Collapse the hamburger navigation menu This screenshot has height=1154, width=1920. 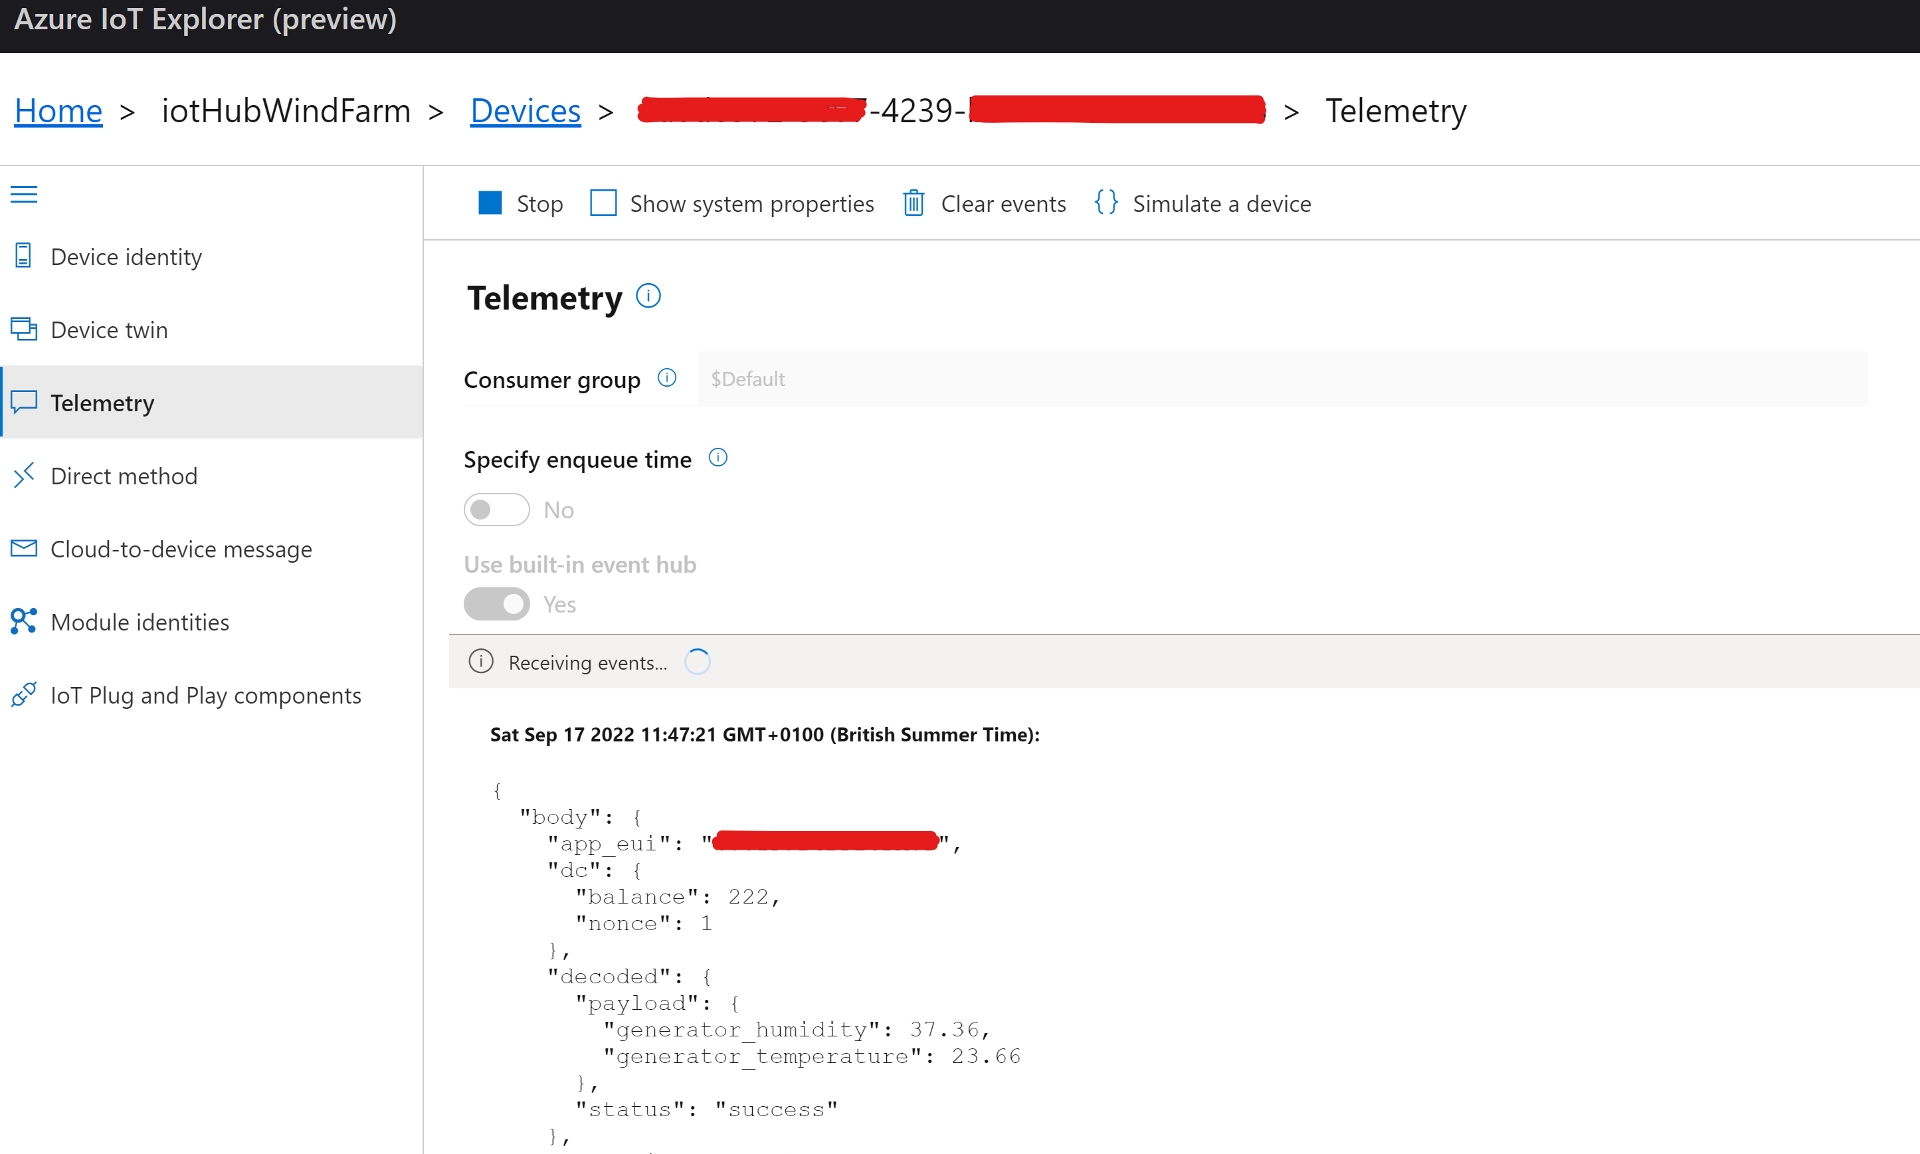(x=24, y=193)
